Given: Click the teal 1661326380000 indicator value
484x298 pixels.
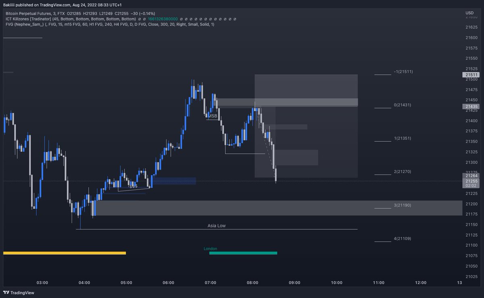Looking at the screenshot, I should (163, 19).
